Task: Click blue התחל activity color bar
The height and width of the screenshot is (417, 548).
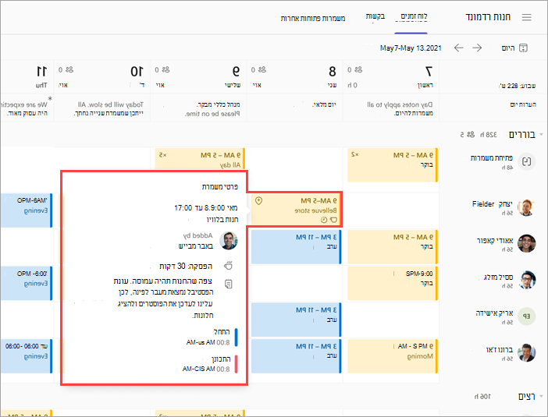Action: pos(237,337)
